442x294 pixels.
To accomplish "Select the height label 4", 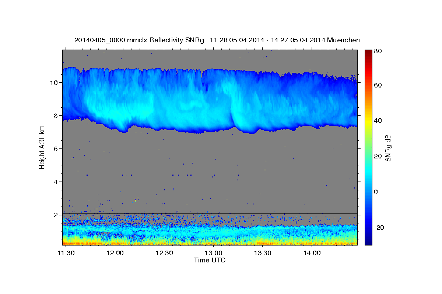I will click(x=57, y=182).
